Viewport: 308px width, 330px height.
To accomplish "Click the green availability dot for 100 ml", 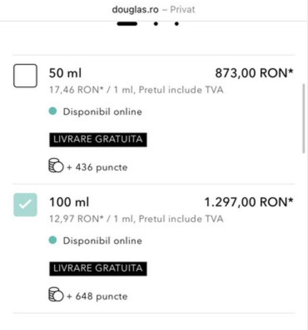I will 52,240.
